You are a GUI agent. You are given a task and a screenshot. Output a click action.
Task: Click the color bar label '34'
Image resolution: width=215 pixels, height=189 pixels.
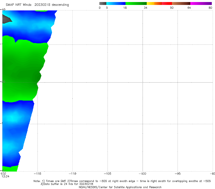point(146,8)
